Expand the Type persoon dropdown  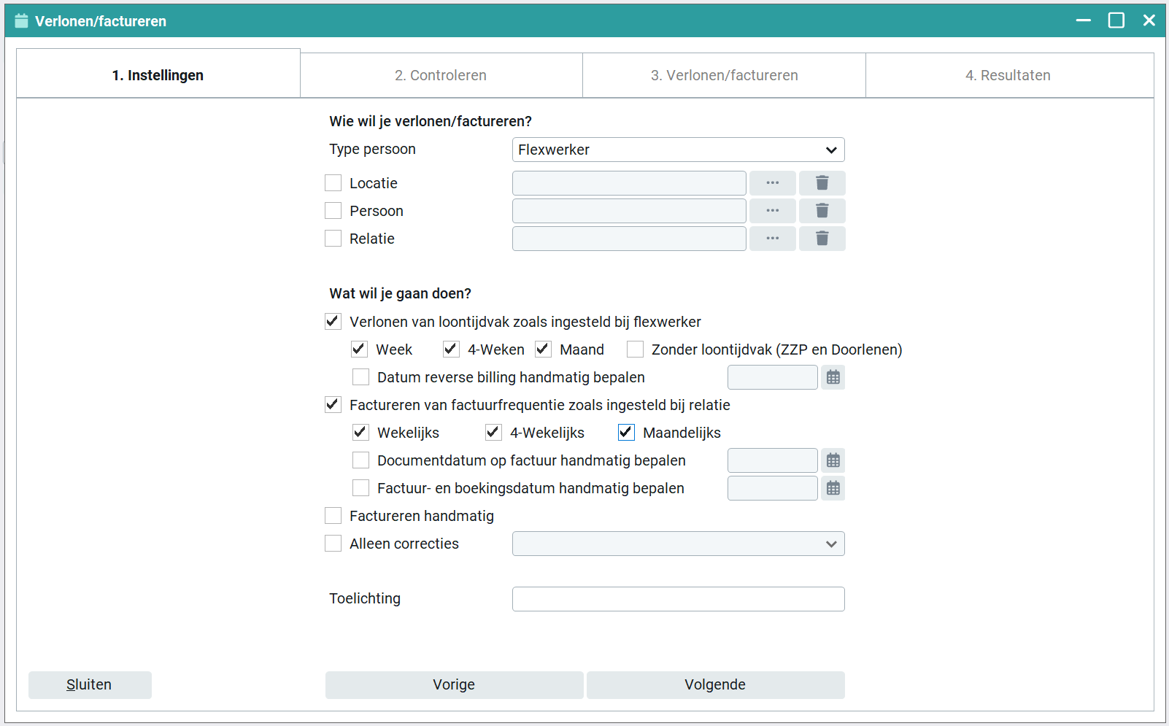tap(678, 150)
